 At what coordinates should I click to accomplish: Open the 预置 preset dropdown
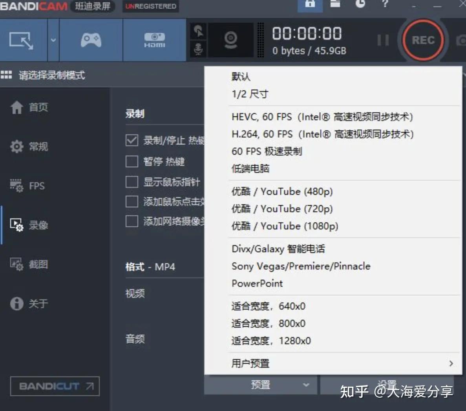click(260, 384)
